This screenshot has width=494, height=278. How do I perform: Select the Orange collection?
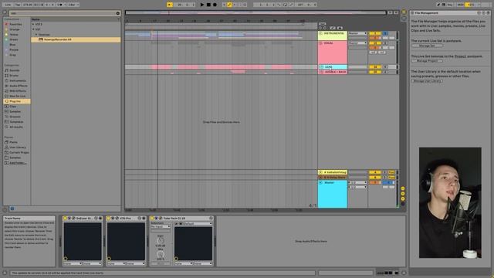[15, 29]
